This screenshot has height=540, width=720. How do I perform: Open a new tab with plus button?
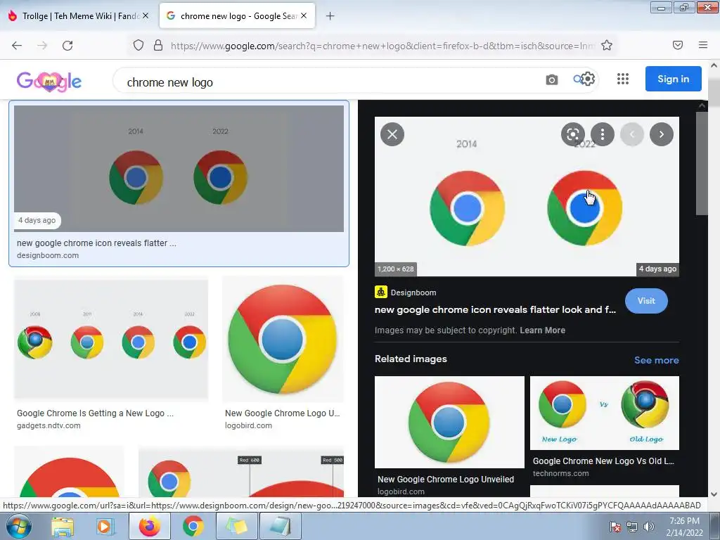tap(330, 16)
